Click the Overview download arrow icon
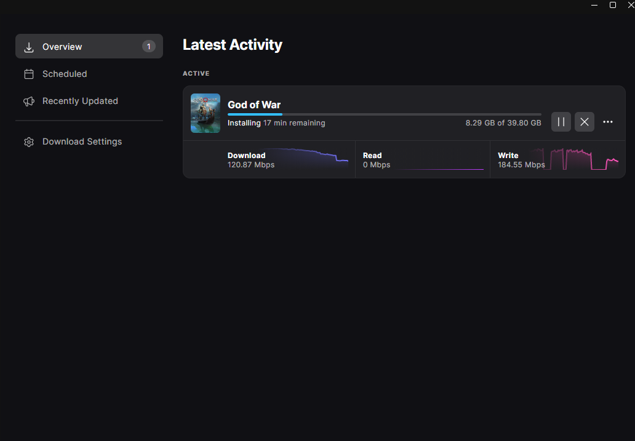This screenshot has width=635, height=441. [29, 47]
